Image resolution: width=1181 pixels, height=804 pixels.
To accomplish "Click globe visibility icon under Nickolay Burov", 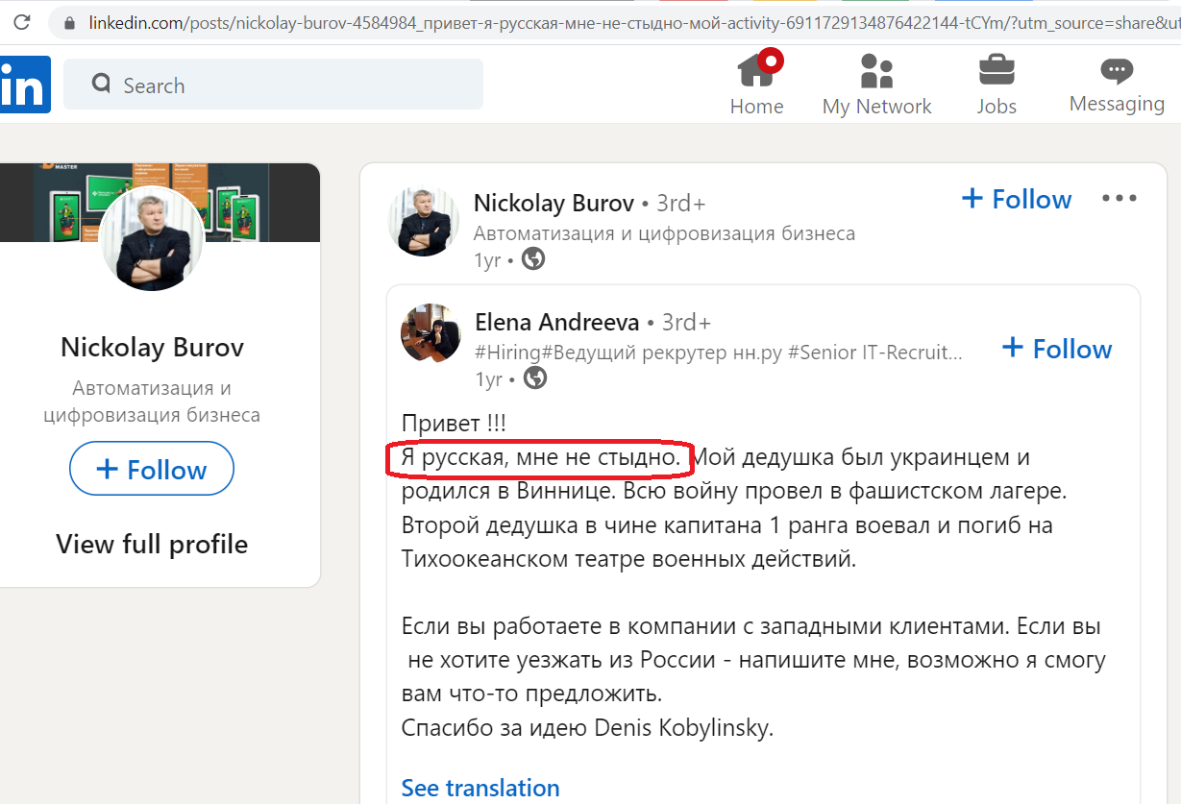I will 533,259.
